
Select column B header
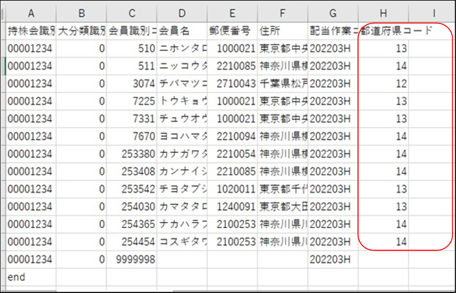coord(81,13)
